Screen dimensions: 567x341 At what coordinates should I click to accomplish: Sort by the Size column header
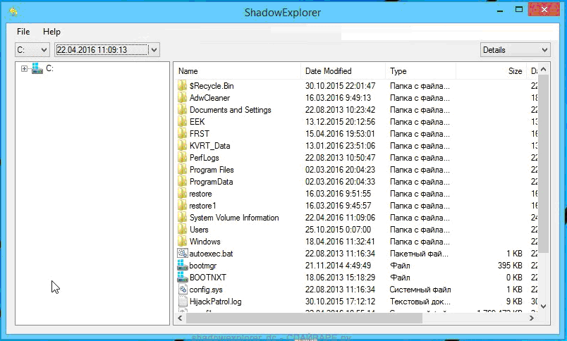coord(491,71)
